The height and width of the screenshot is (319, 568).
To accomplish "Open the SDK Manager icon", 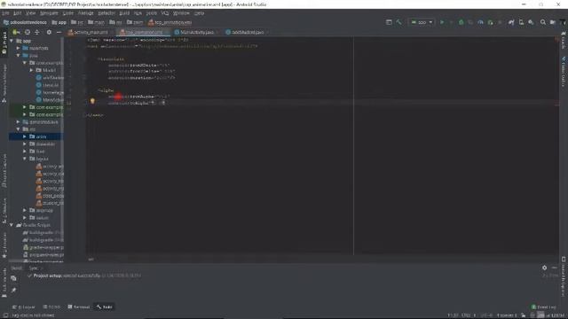I will click(531, 22).
